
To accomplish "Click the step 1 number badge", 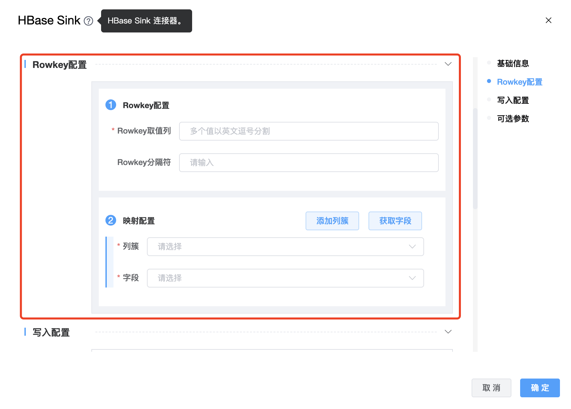I will pos(111,105).
